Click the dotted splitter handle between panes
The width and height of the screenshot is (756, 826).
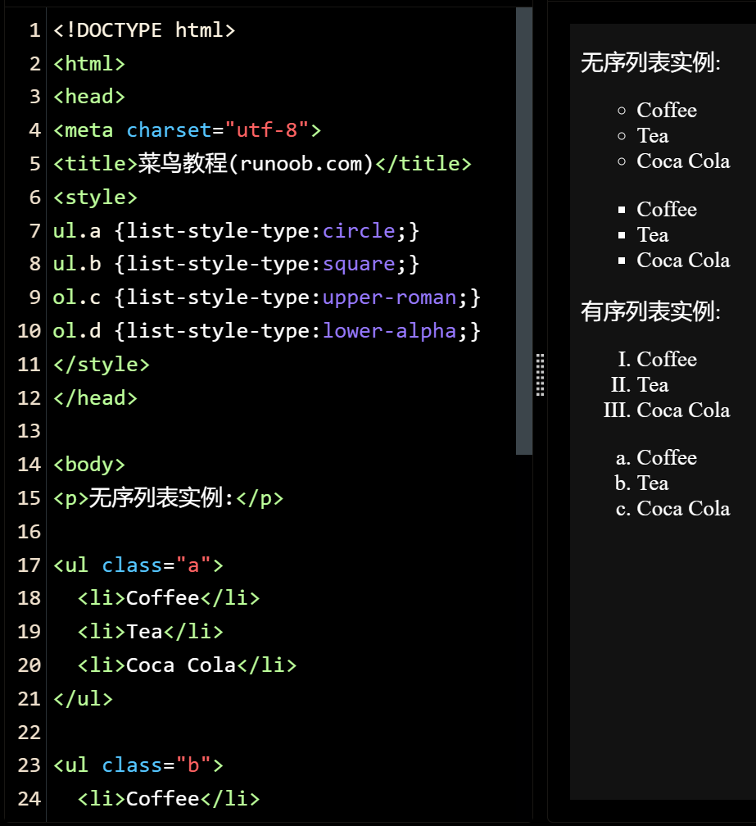[540, 375]
